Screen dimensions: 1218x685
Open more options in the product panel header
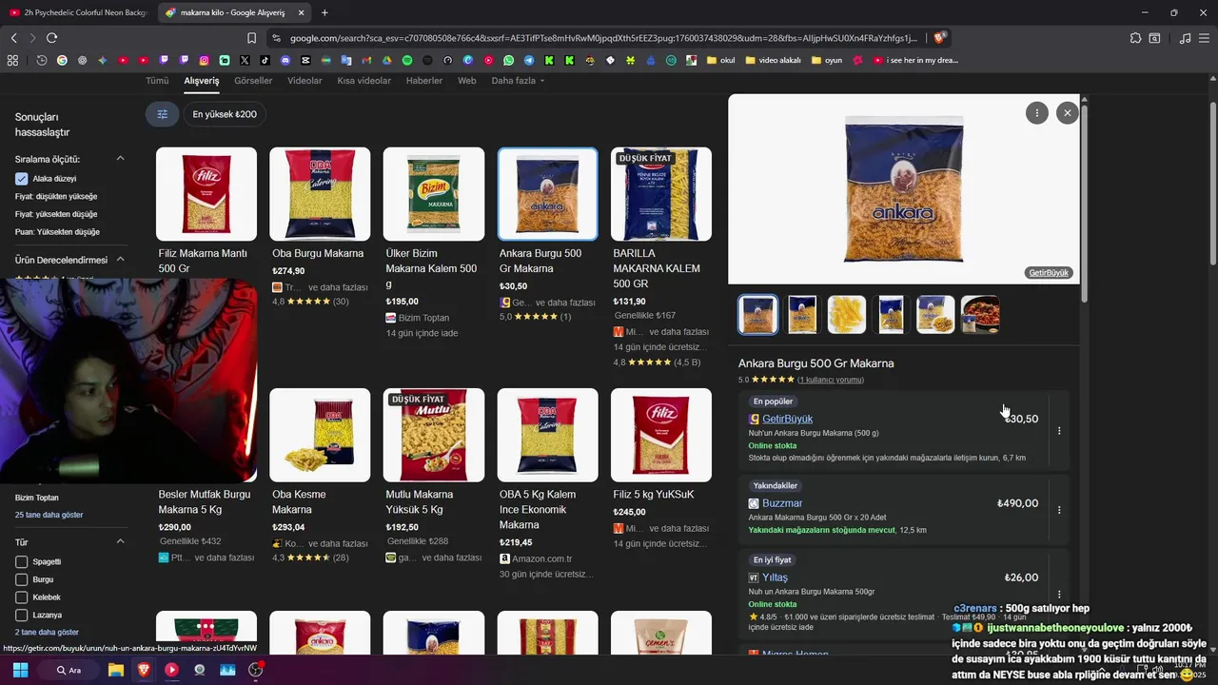(x=1036, y=112)
